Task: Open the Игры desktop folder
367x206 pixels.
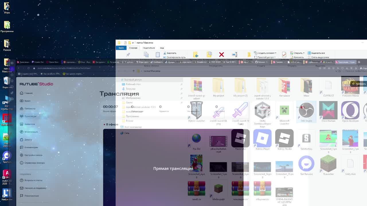Action: coord(7,8)
